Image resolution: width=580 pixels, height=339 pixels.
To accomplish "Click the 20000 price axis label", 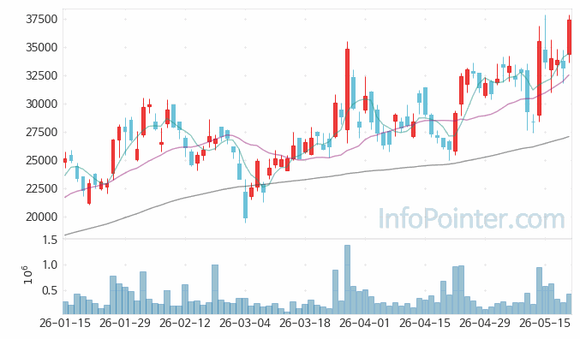I will coord(41,217).
